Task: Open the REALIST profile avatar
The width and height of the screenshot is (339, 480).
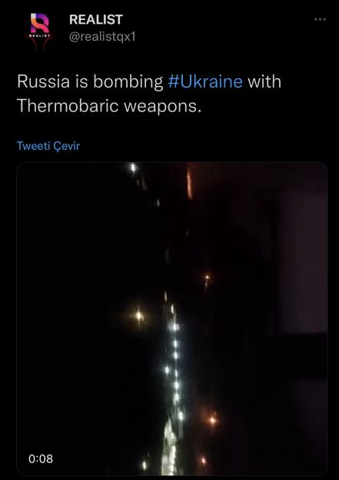Action: coord(39,31)
